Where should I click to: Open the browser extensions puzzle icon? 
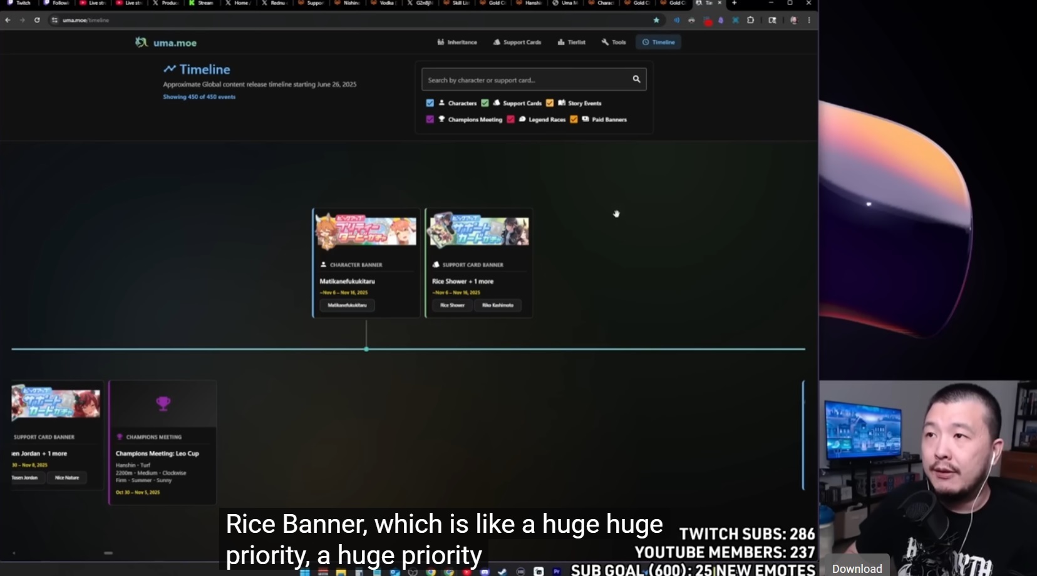pos(750,20)
